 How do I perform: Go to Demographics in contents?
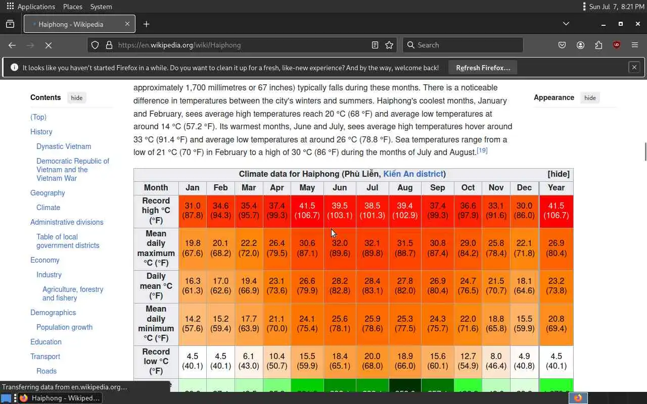pos(53,313)
